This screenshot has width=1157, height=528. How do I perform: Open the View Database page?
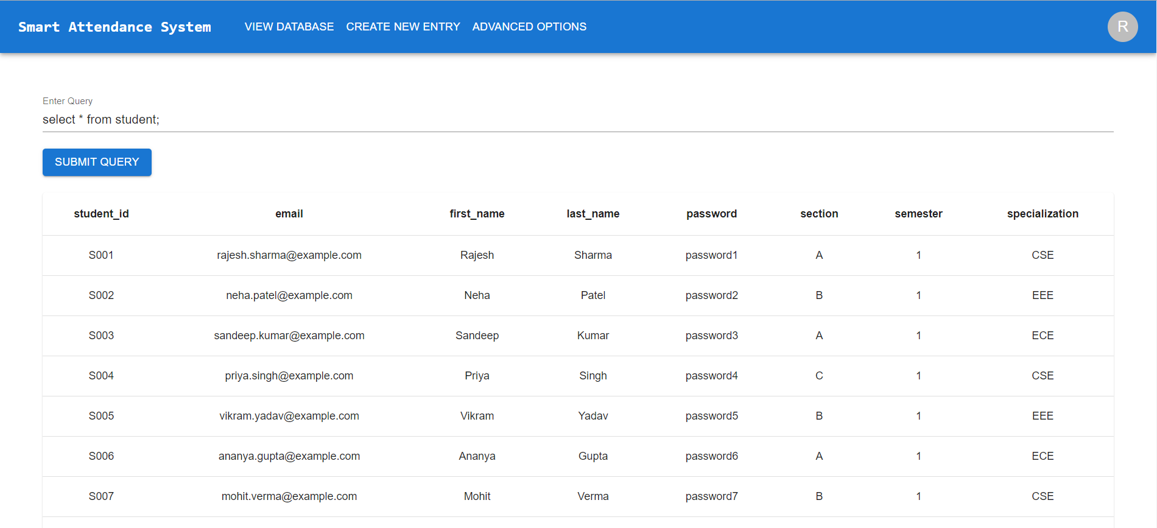[289, 27]
